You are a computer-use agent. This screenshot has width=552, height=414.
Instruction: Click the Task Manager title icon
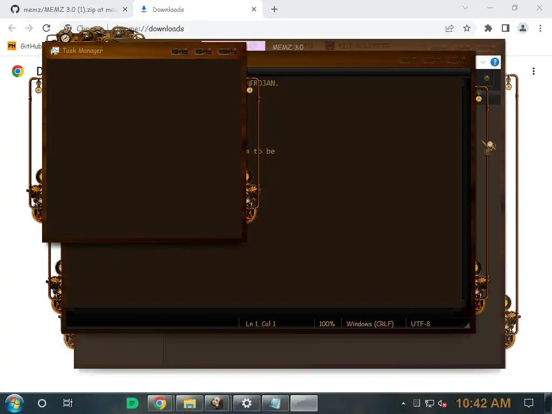[x=54, y=51]
